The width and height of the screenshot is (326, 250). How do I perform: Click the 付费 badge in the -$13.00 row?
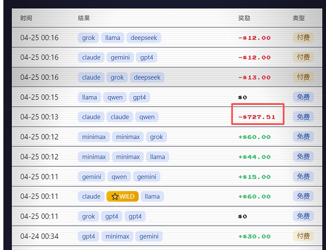click(x=303, y=77)
